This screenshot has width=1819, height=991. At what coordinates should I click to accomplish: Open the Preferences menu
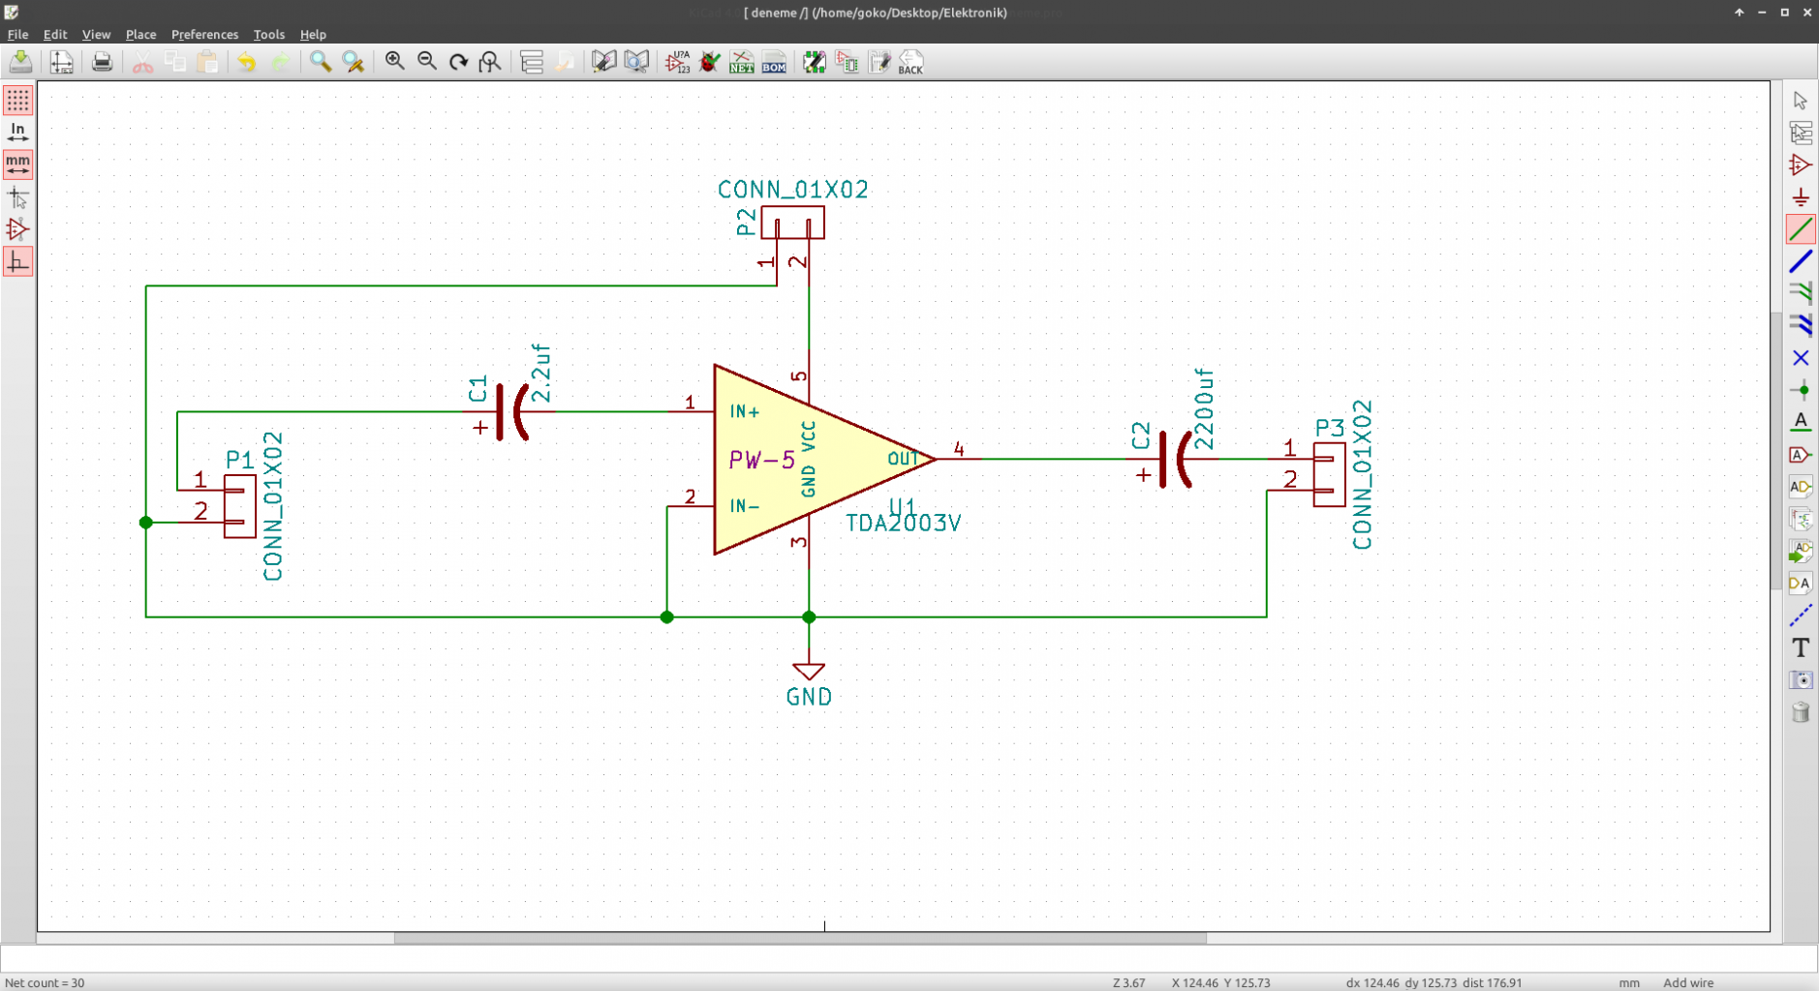coord(204,34)
